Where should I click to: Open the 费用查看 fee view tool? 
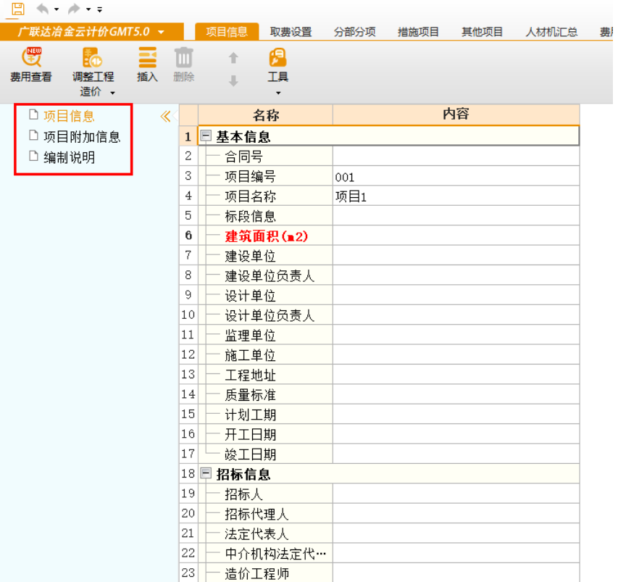click(31, 58)
